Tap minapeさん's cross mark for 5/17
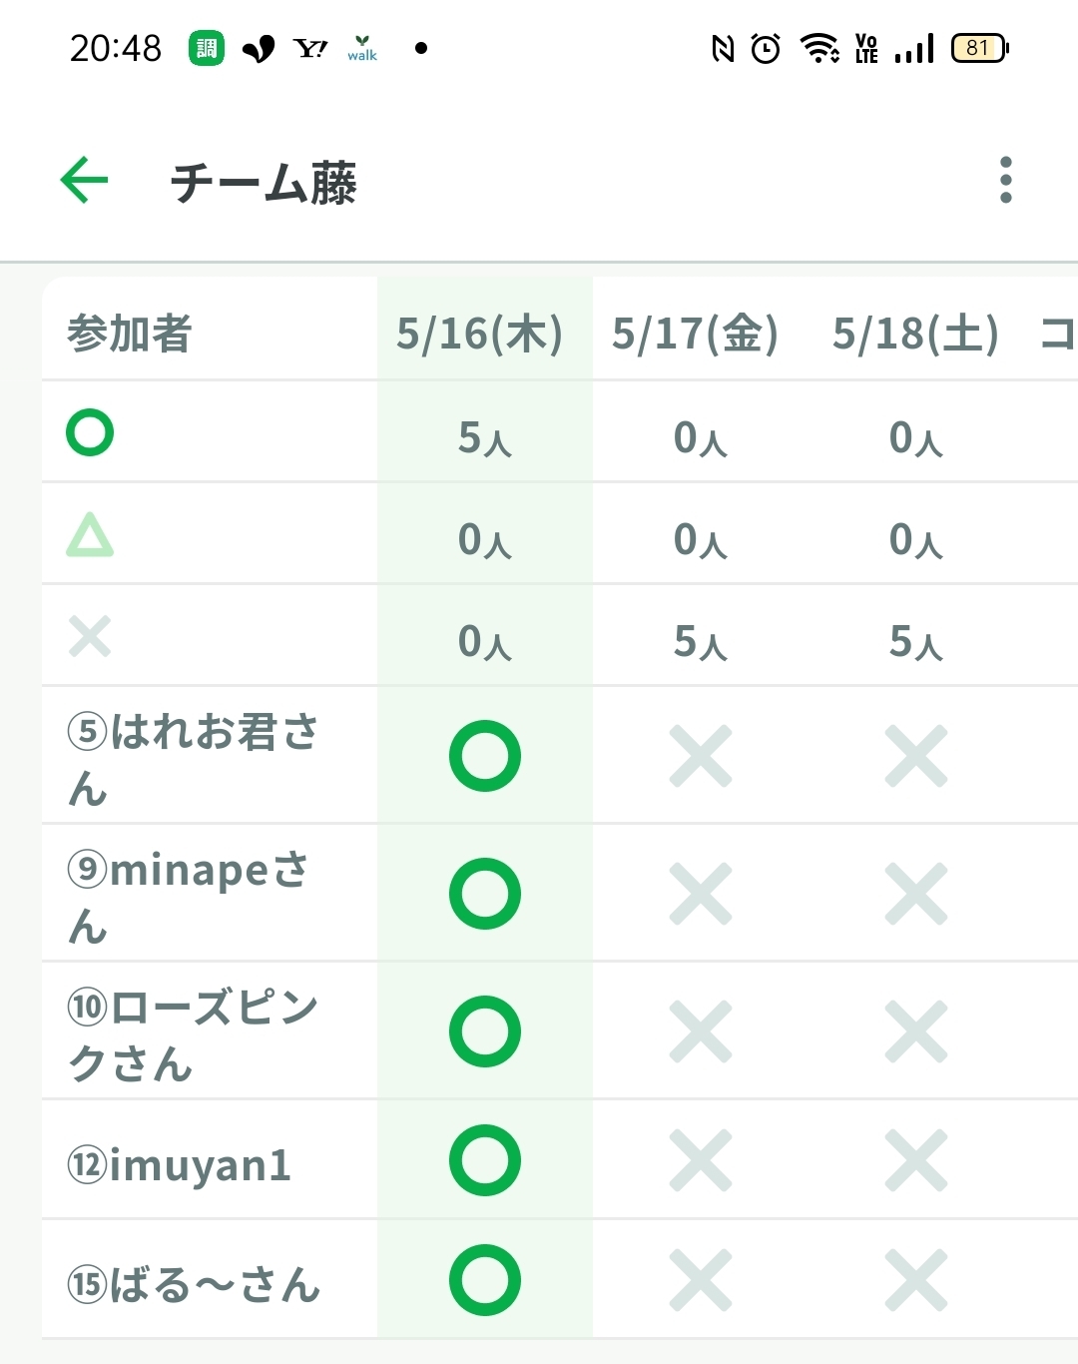The height and width of the screenshot is (1364, 1078). [x=701, y=894]
